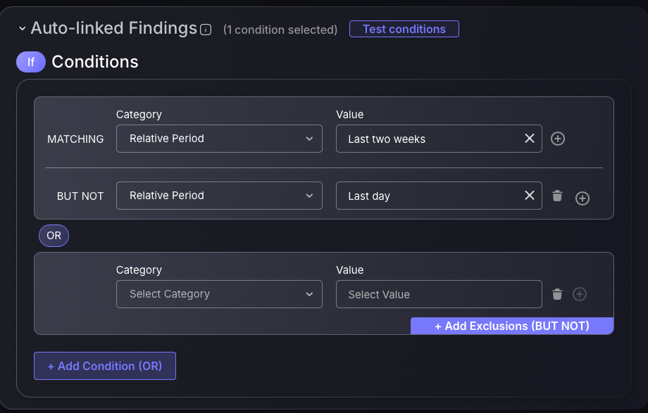Viewport: 648px width, 413px height.
Task: Clear the 'Last two weeks' value
Action: [530, 139]
